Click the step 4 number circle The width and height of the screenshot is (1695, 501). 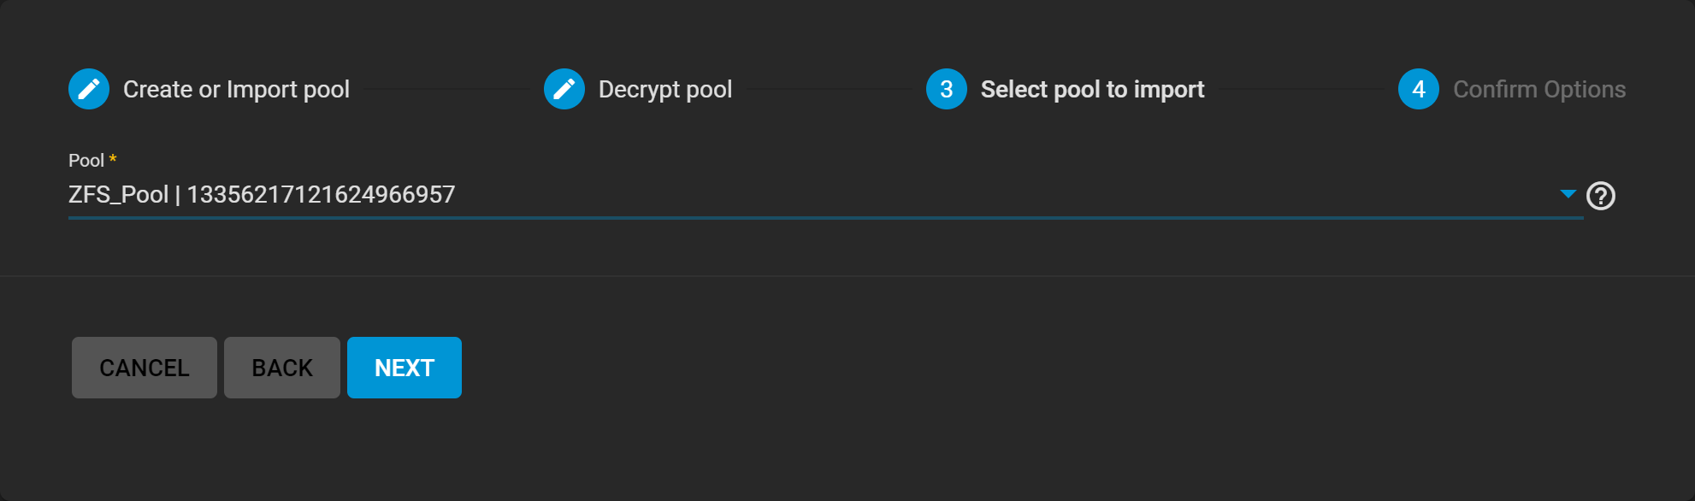(x=1419, y=89)
